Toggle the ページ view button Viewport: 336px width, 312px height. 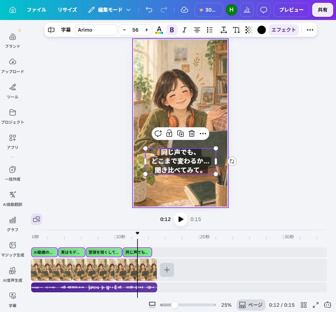pos(251,305)
